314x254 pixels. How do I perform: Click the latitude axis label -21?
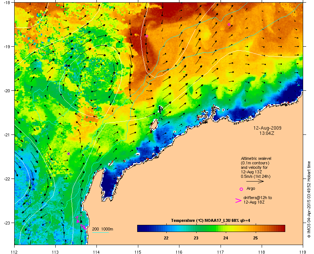(7, 135)
